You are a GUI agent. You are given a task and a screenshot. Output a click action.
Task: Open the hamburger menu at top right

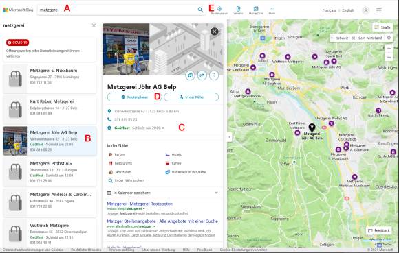(378, 10)
